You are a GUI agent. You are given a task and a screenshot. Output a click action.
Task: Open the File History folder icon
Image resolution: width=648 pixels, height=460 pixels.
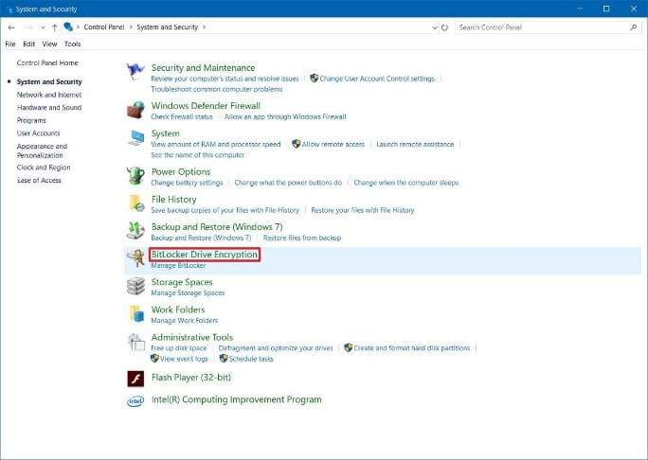click(136, 203)
